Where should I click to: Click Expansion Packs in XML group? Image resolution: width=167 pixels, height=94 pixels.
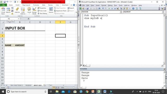point(60,11)
